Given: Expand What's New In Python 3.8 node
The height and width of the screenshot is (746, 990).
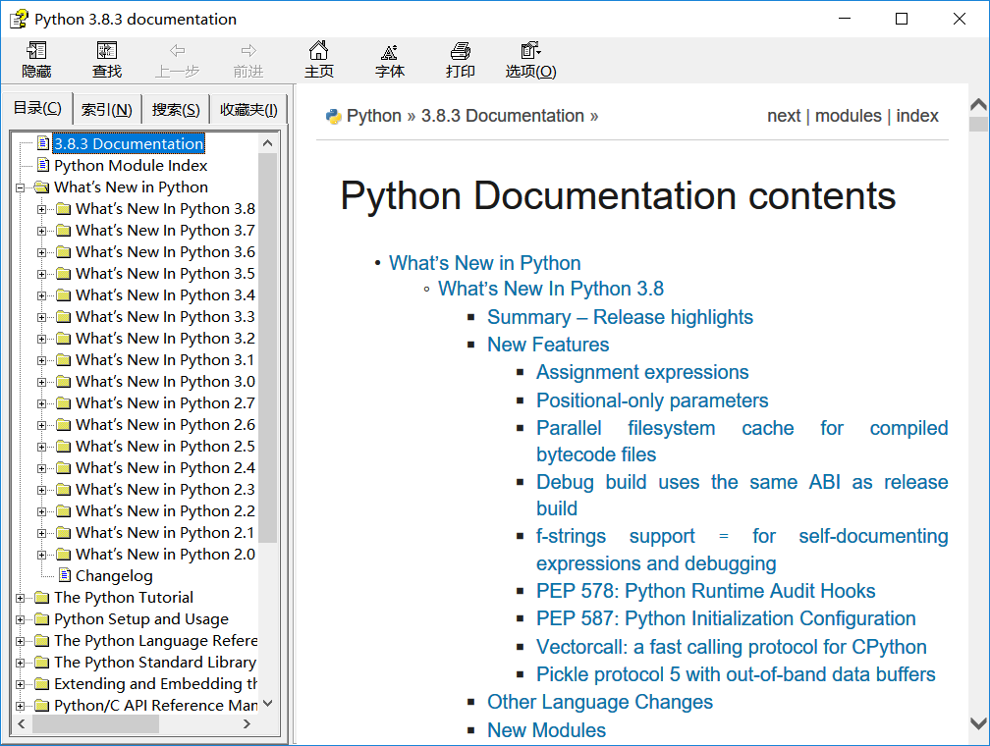Looking at the screenshot, I should point(41,209).
